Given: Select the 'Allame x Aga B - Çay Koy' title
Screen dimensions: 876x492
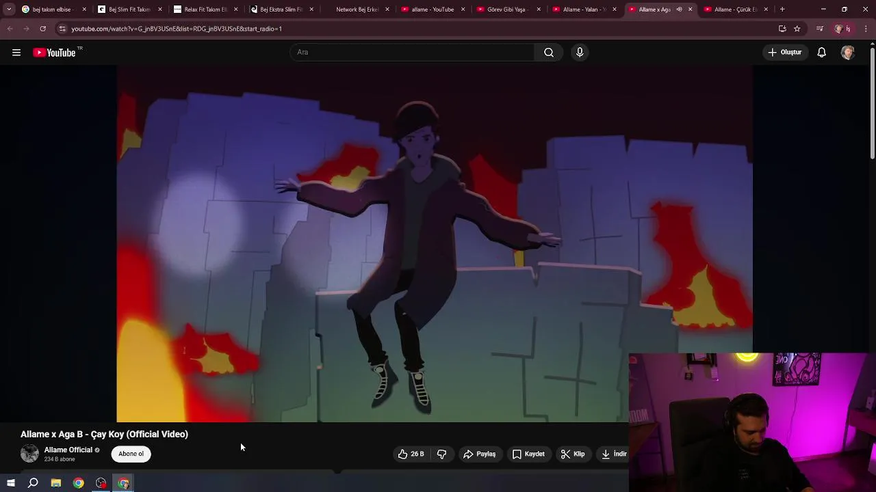Looking at the screenshot, I should coord(104,434).
